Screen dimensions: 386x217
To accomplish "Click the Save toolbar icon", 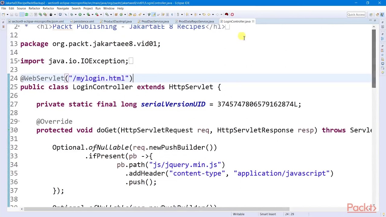I will click(11, 14).
